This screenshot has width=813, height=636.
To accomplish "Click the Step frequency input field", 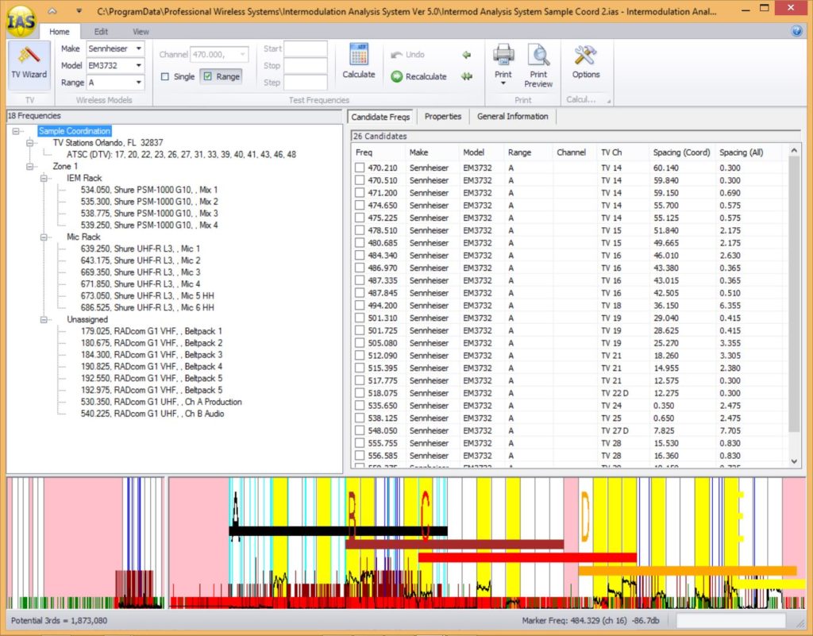I will pos(306,83).
